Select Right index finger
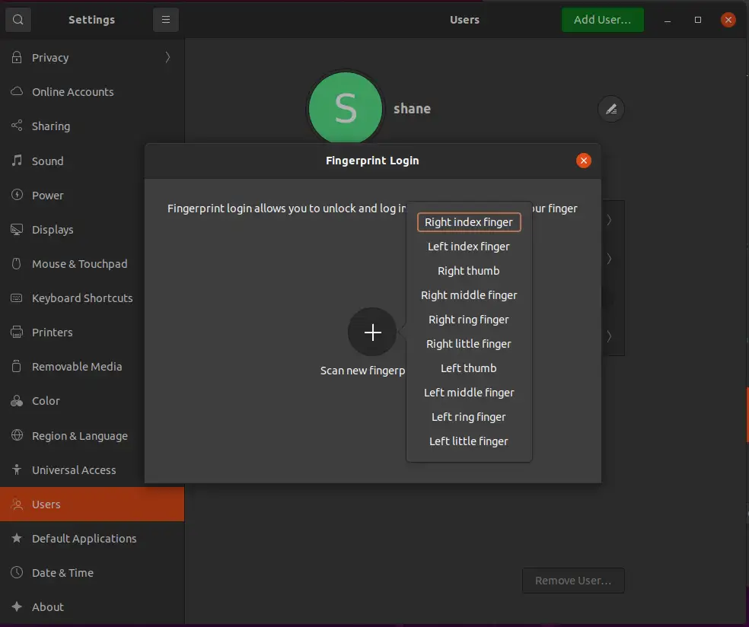749x627 pixels. pyautogui.click(x=469, y=222)
